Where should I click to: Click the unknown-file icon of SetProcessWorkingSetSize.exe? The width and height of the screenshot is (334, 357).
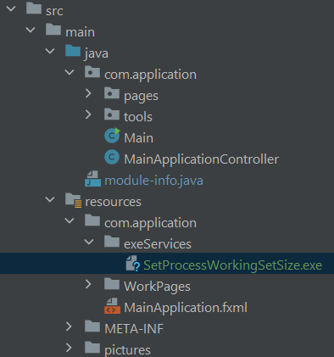[x=133, y=264]
